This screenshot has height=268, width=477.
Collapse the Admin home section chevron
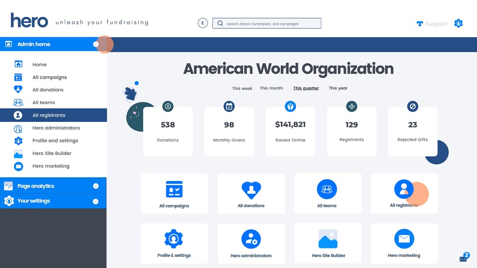(96, 44)
